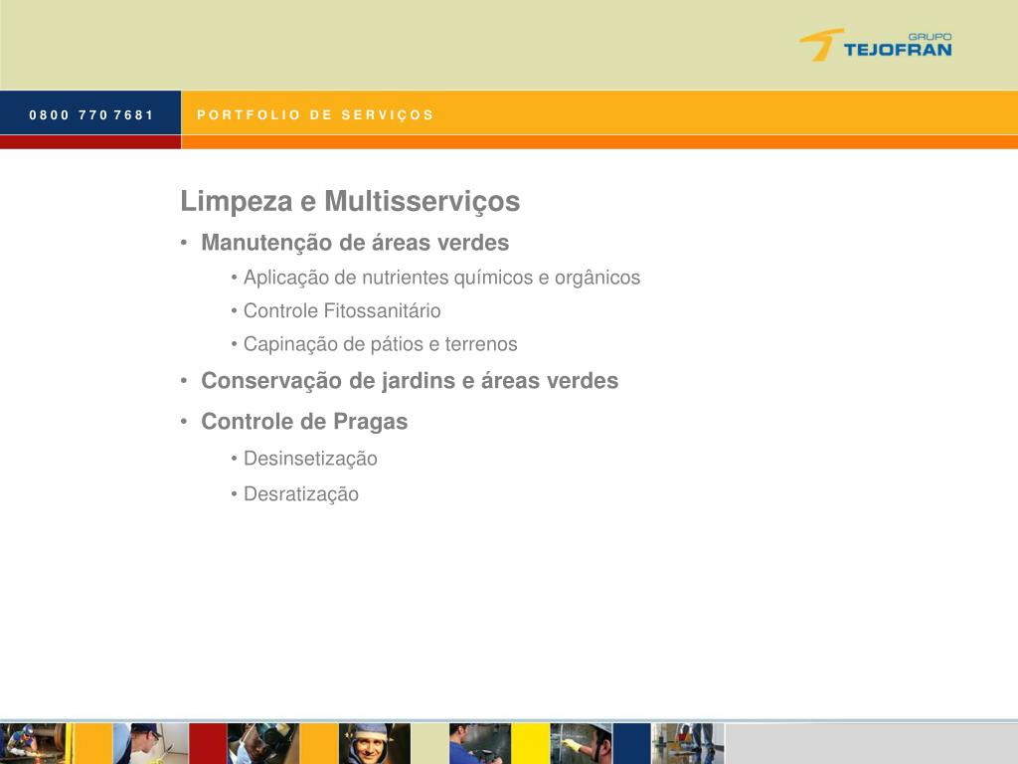Image resolution: width=1018 pixels, height=764 pixels.
Task: Select Conservação de jardins e áreas verdes
Action: tap(410, 381)
